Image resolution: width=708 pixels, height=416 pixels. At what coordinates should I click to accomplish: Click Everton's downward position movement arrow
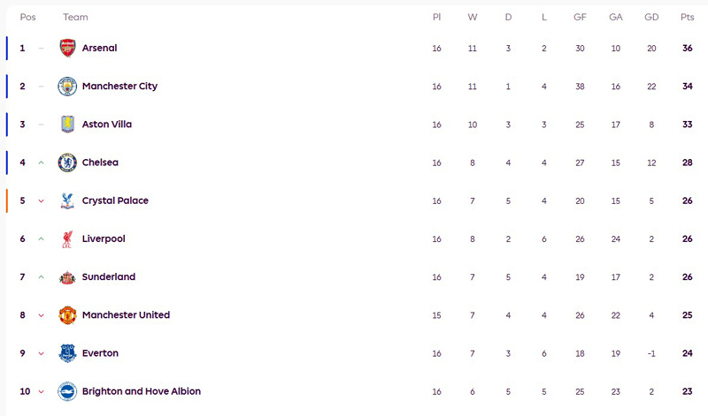pyautogui.click(x=41, y=353)
